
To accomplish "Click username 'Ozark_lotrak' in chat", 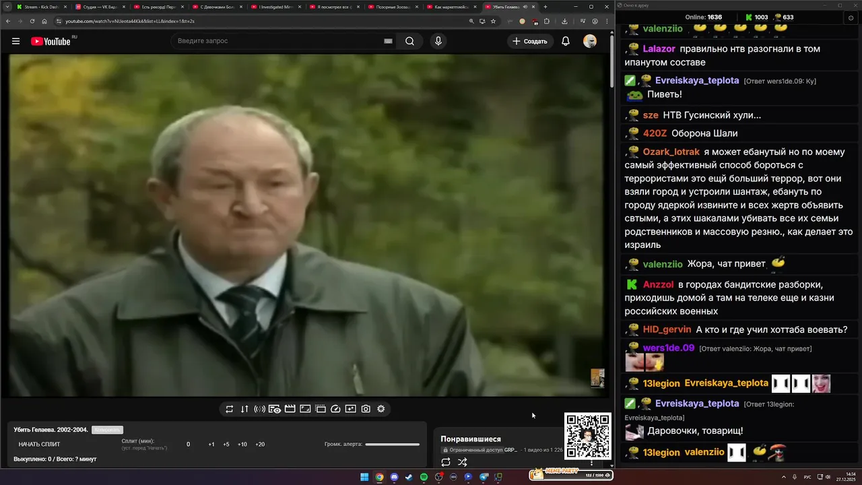I will (x=671, y=152).
